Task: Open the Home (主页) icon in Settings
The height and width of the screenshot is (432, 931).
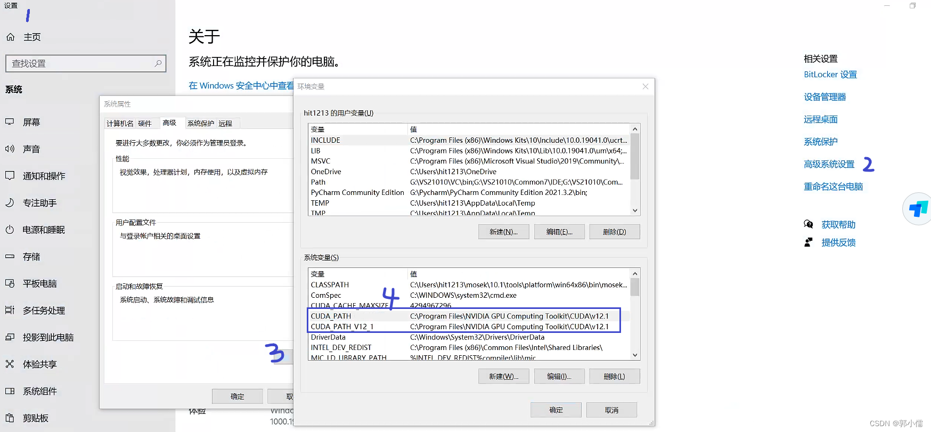Action: [10, 37]
